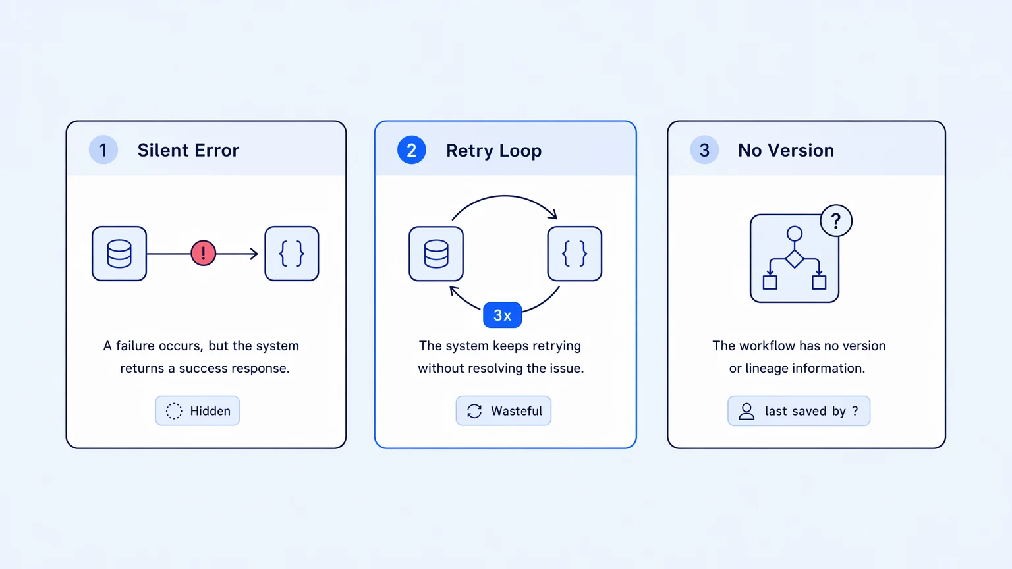Select the 'Silent Error' heading
This screenshot has height=569, width=1012.
188,150
